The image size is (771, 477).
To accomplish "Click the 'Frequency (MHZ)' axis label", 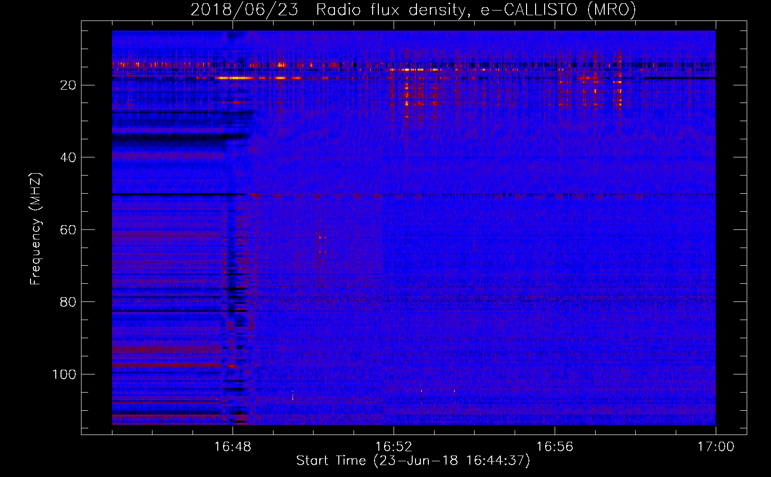I will pyautogui.click(x=36, y=229).
